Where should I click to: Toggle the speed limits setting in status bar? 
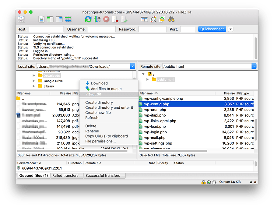click(214, 182)
